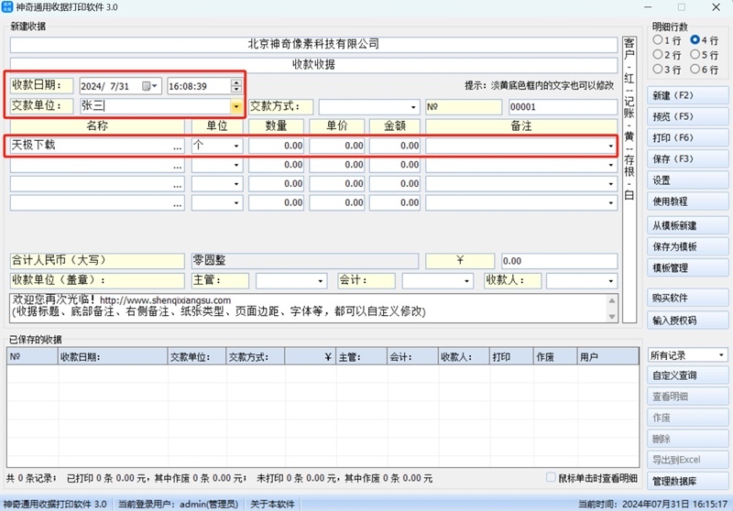
Task: Click the 合计人民币（大写）label field
Action: pyautogui.click(x=97, y=261)
